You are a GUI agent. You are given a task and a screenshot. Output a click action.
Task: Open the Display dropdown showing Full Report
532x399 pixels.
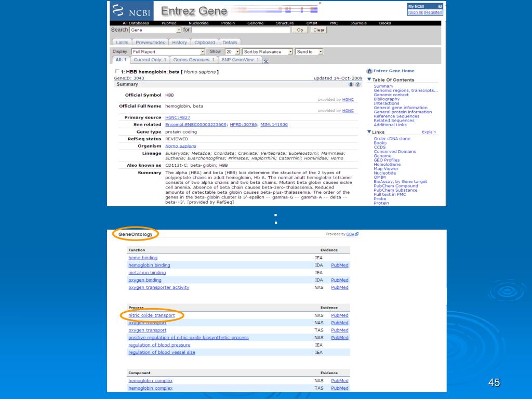(168, 51)
